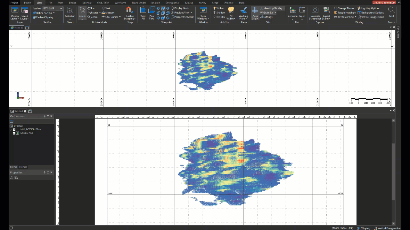
Task: Activate the Measure tool
Action: [x=109, y=12]
